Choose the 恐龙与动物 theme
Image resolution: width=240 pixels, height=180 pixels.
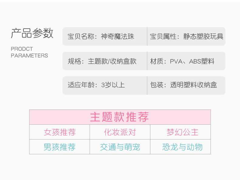pyautogui.click(x=182, y=147)
